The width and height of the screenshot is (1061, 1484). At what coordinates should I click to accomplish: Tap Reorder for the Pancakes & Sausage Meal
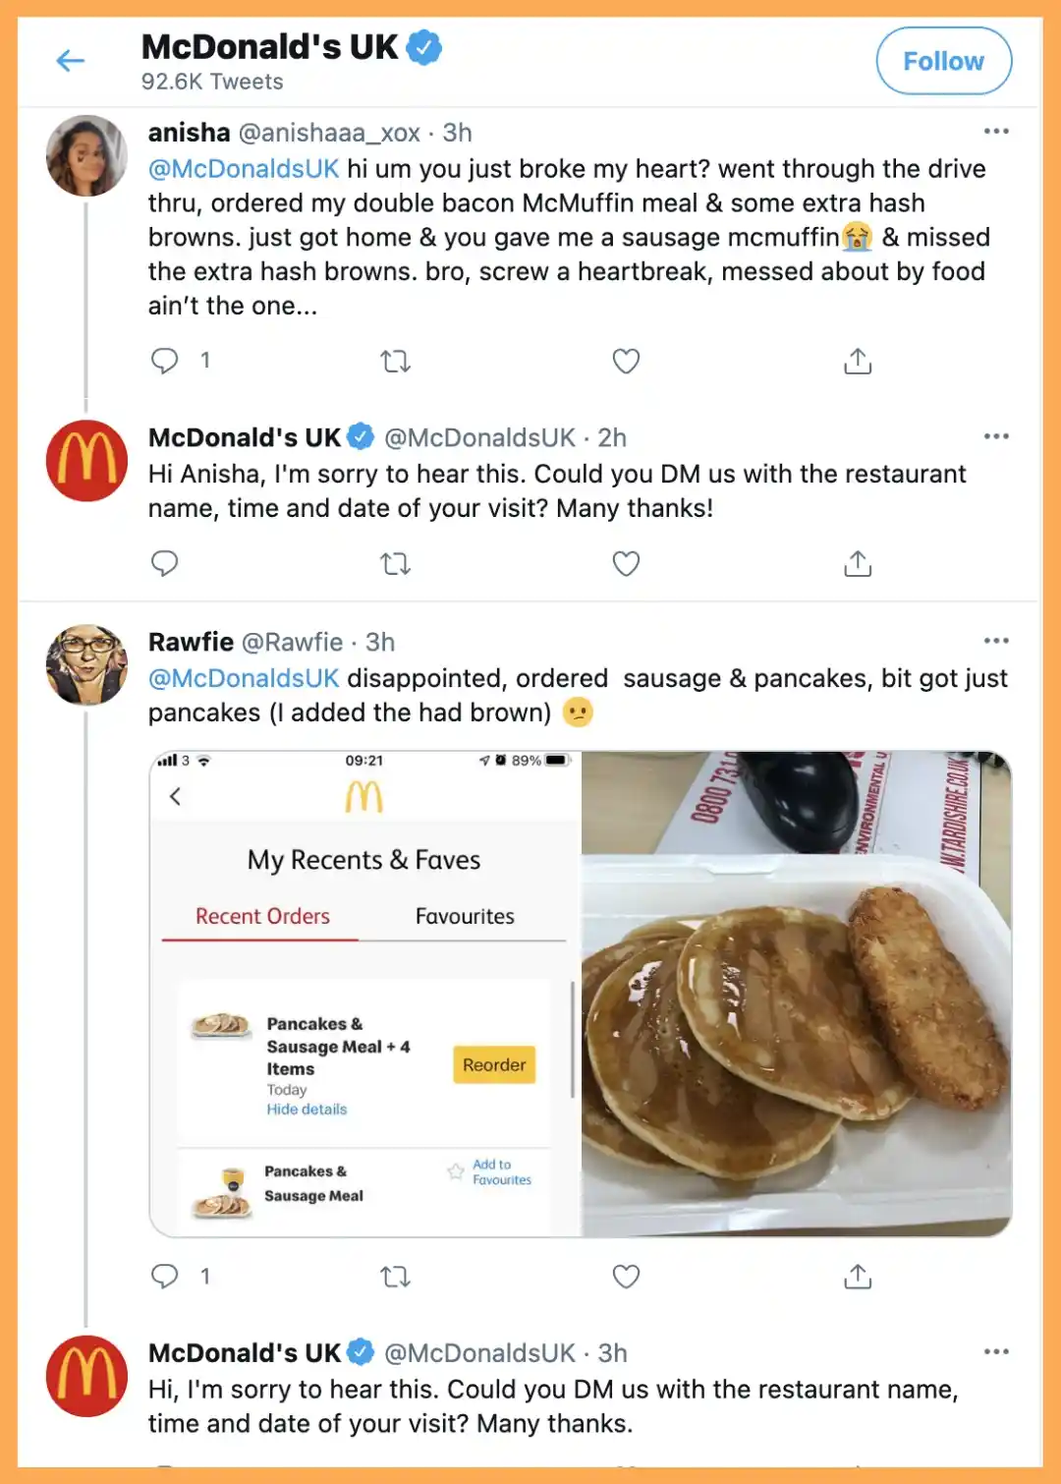493,1063
